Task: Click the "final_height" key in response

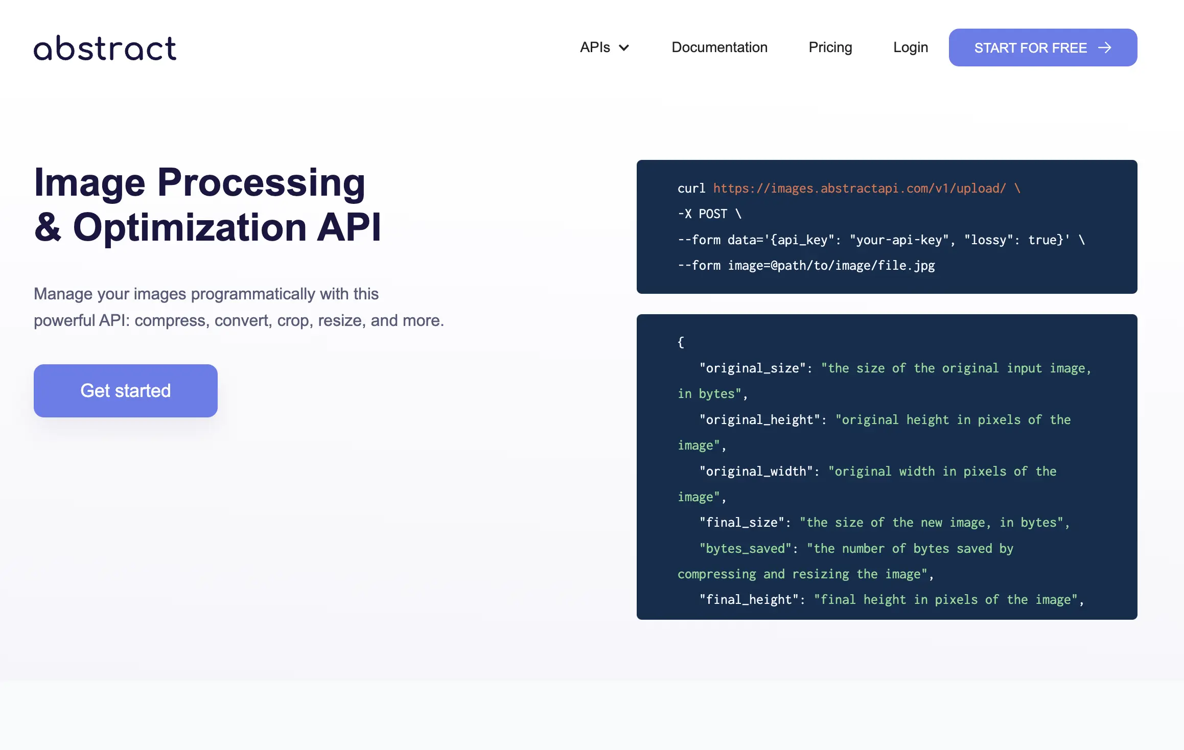Action: (749, 600)
